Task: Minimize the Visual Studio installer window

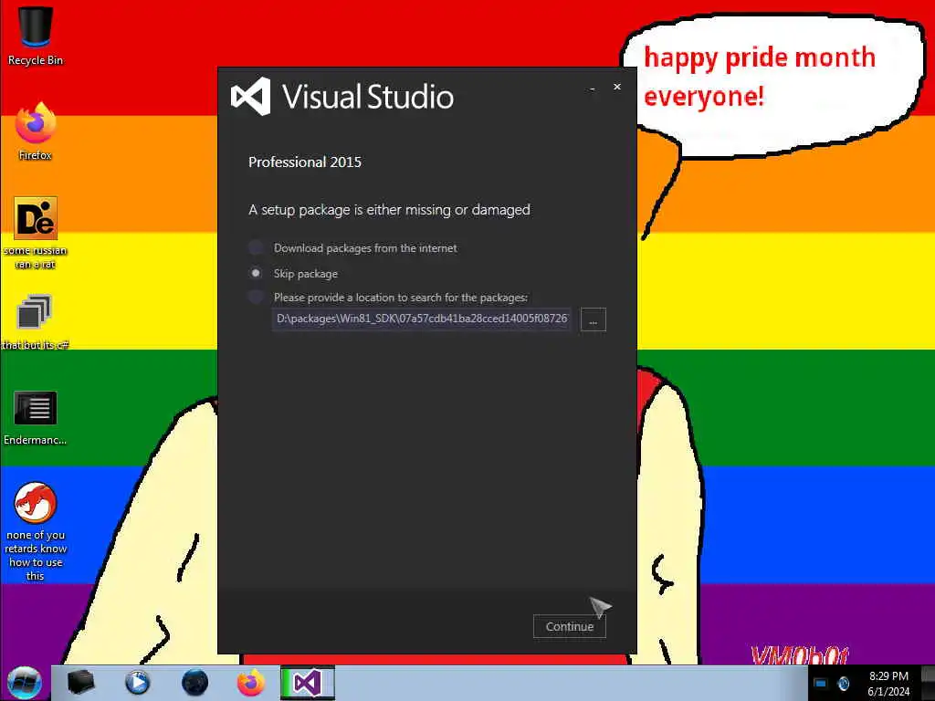Action: pyautogui.click(x=592, y=88)
